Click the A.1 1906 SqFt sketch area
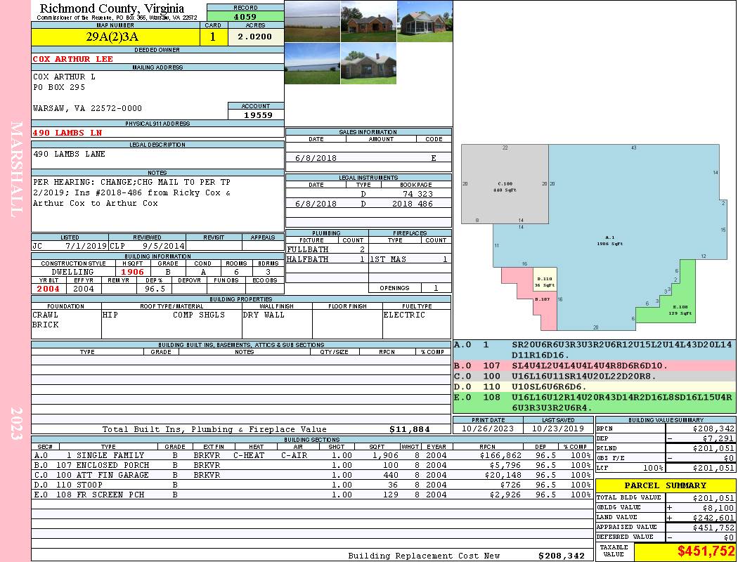Image resolution: width=738 pixels, height=562 pixels. [609, 241]
